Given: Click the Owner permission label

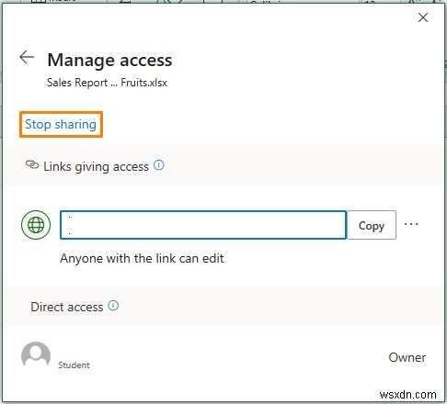Looking at the screenshot, I should 407,357.
